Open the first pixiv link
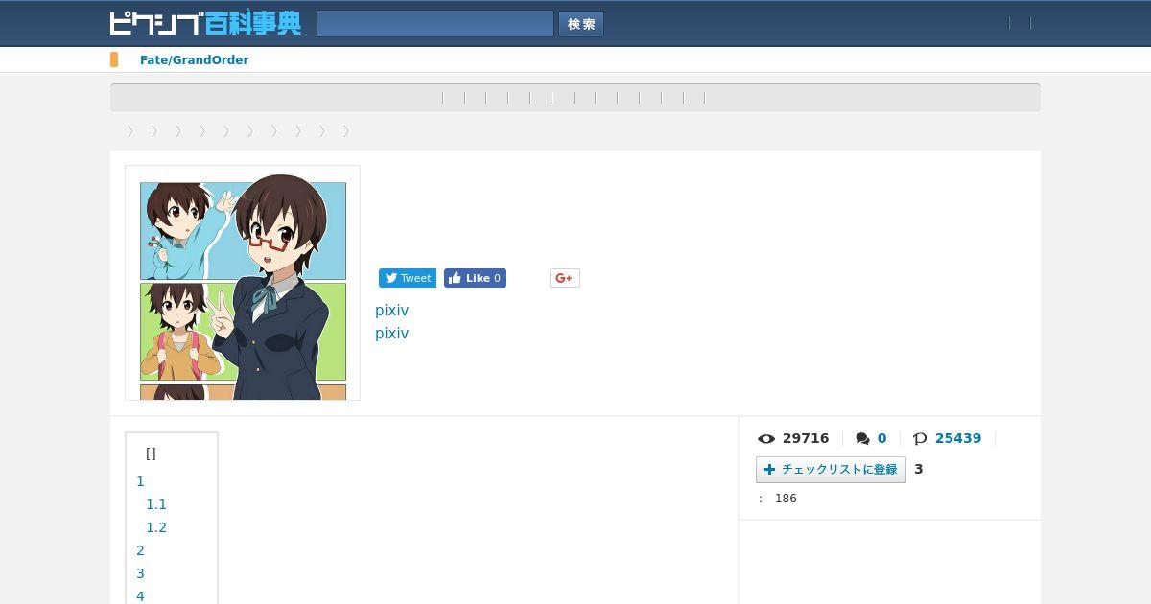 pyautogui.click(x=391, y=311)
